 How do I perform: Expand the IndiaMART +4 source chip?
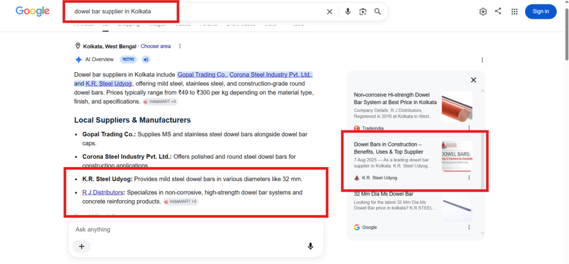(160, 101)
